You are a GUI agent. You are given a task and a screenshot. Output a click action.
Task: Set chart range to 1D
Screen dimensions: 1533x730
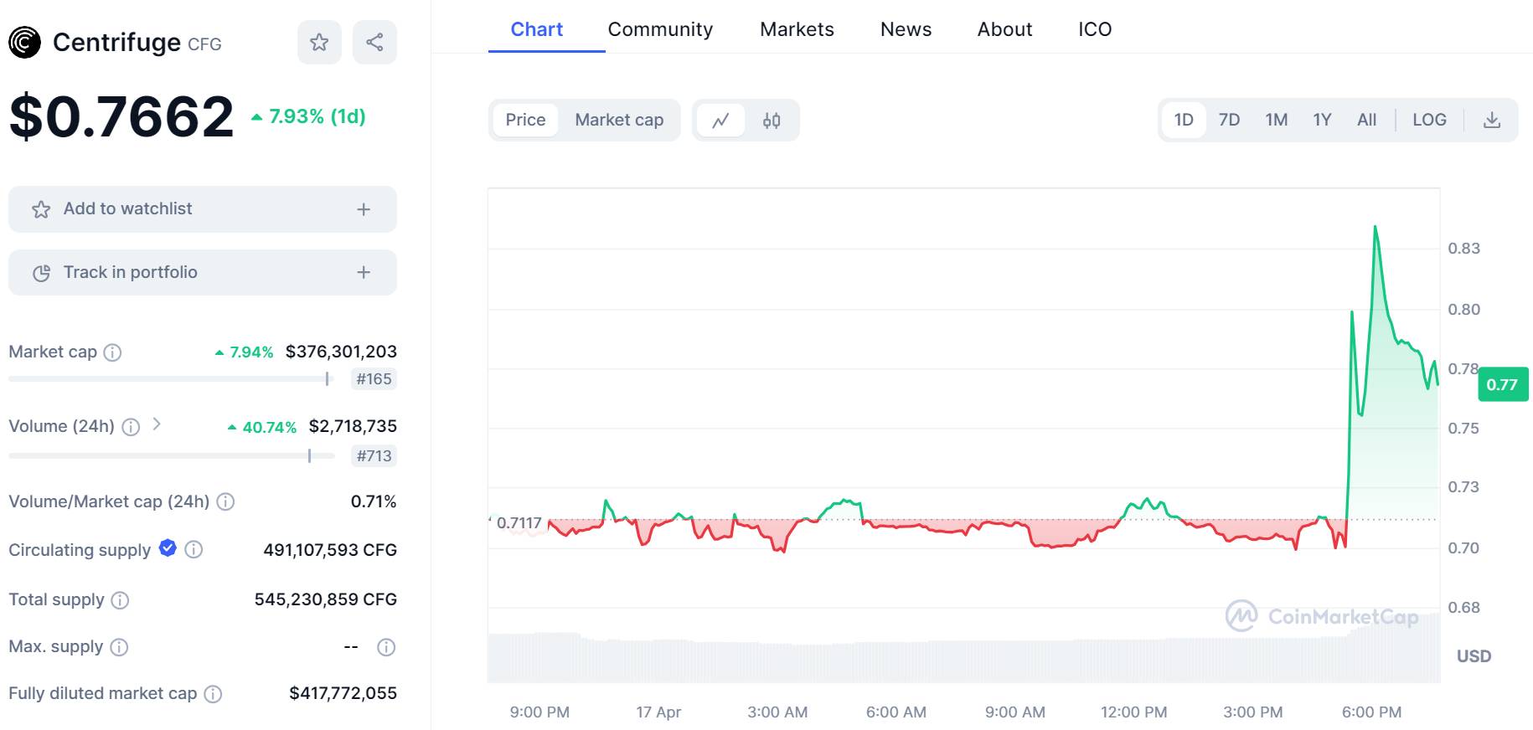pos(1184,120)
